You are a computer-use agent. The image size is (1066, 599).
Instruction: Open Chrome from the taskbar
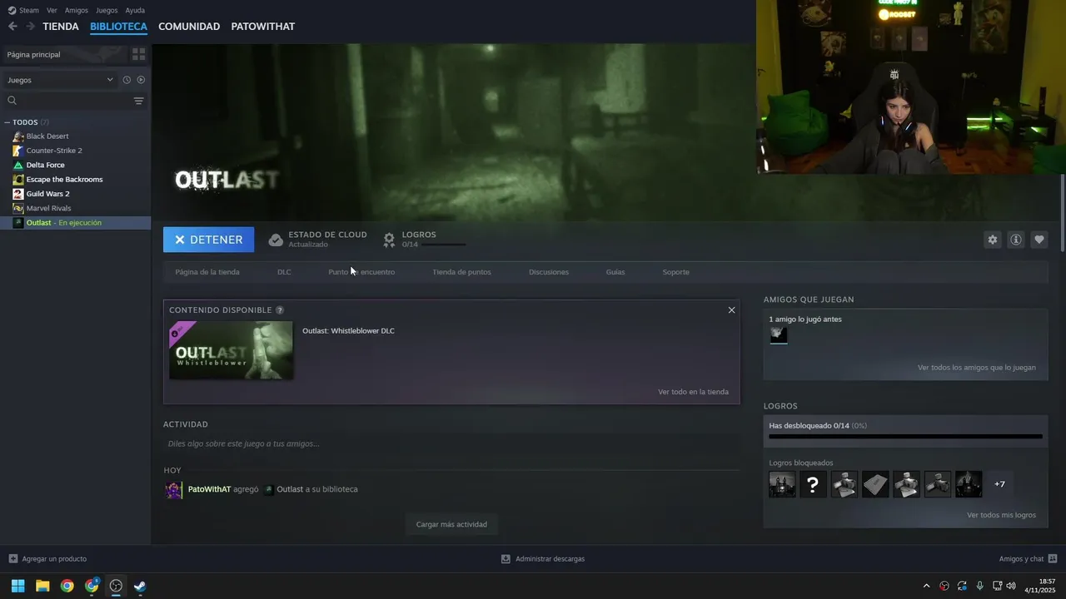tap(67, 586)
